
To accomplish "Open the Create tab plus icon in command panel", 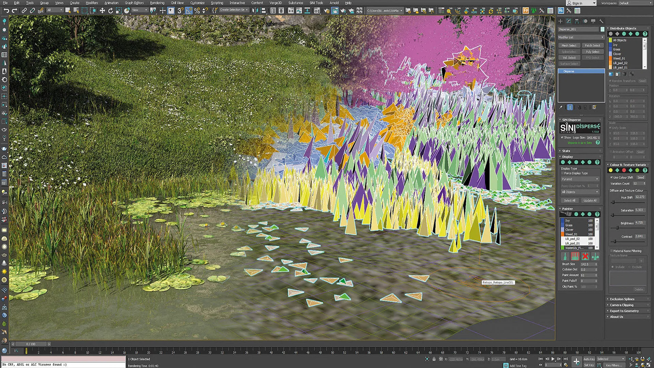I will [561, 21].
